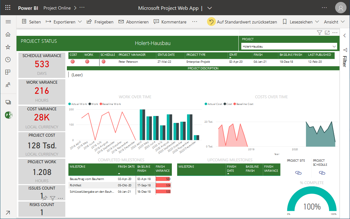The height and width of the screenshot is (219, 350).
Task: Open toolbar overflow ellipsis after Kommentare
Action: tap(195, 22)
